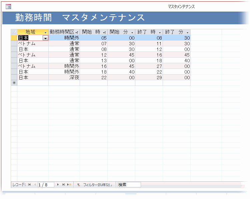
Task: Click 深夜 work category cell
Action: (64, 78)
